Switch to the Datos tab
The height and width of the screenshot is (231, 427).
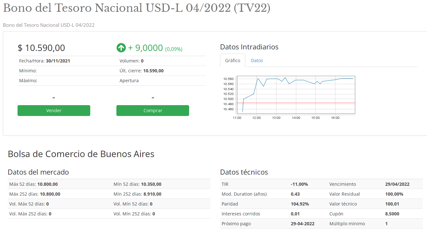(x=257, y=61)
